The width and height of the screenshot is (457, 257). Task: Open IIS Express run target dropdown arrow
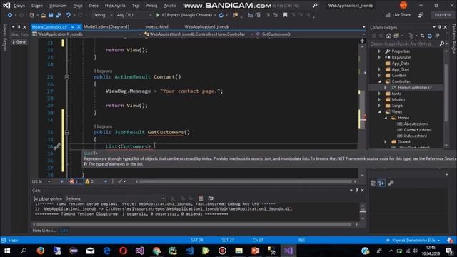215,15
